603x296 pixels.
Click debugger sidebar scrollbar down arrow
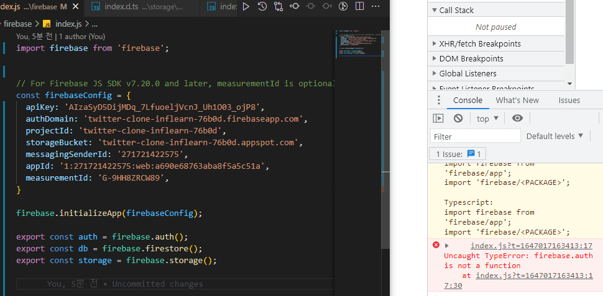[570, 83]
